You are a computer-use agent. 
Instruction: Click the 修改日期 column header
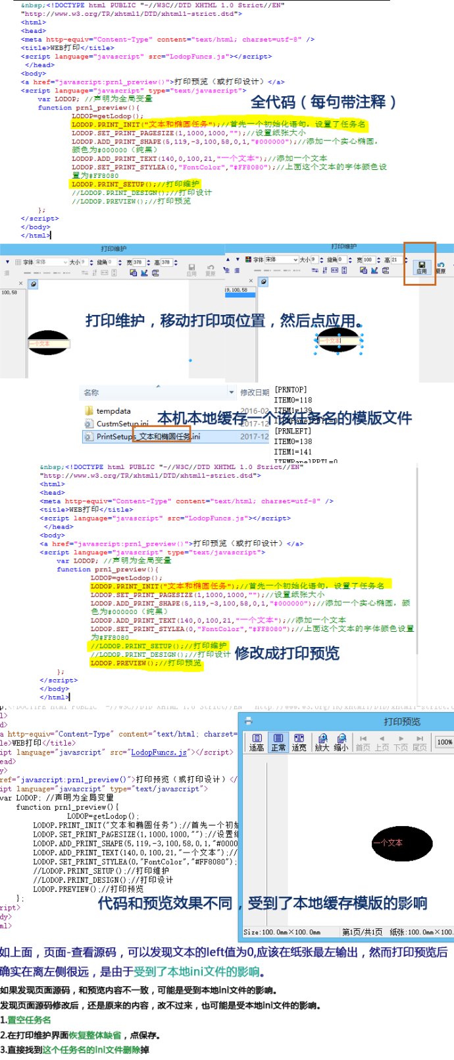(x=254, y=393)
